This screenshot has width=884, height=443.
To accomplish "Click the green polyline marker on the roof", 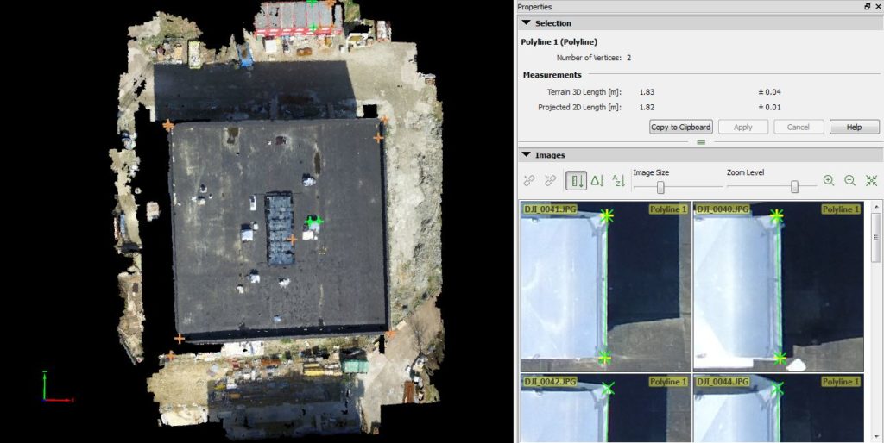I will click(314, 221).
